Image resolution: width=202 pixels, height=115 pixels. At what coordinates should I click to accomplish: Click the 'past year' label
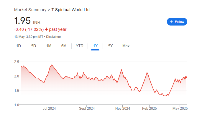58,30
